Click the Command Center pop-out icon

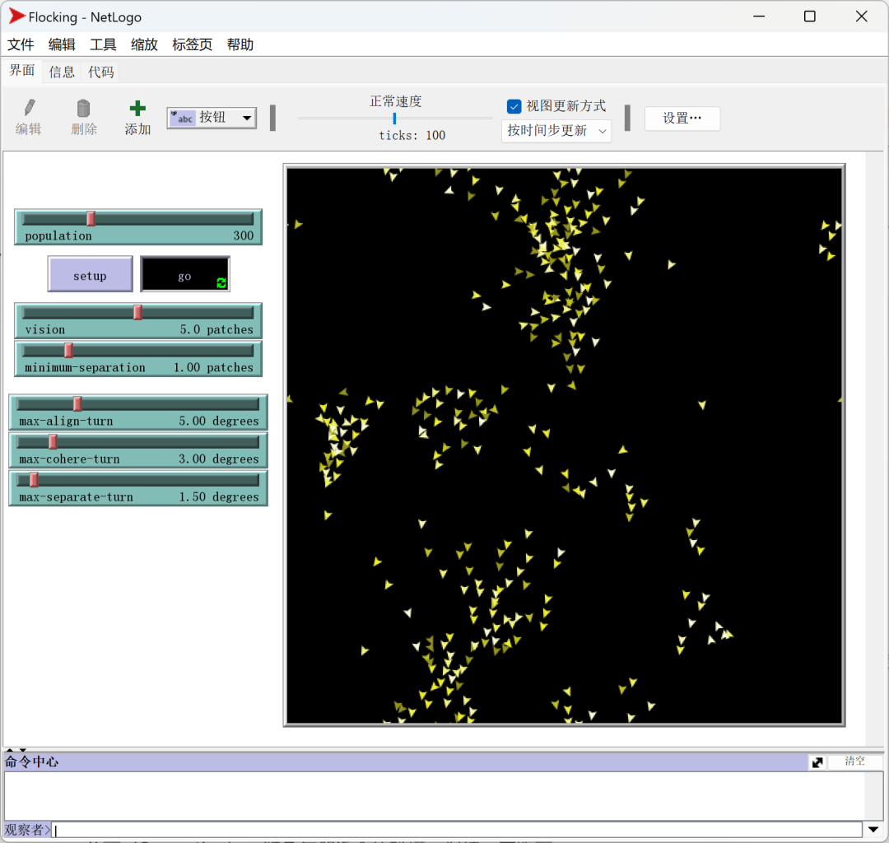[x=817, y=762]
